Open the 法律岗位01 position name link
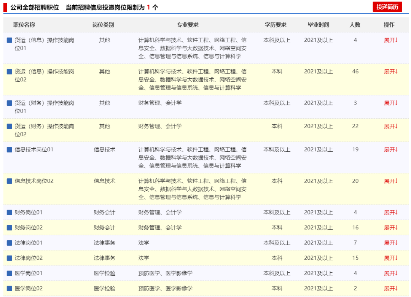The width and height of the screenshot is (411, 297). [29, 243]
